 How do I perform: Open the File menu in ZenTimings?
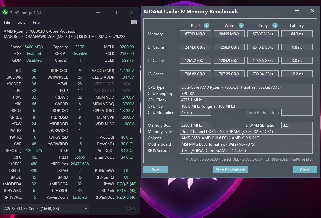7,22
